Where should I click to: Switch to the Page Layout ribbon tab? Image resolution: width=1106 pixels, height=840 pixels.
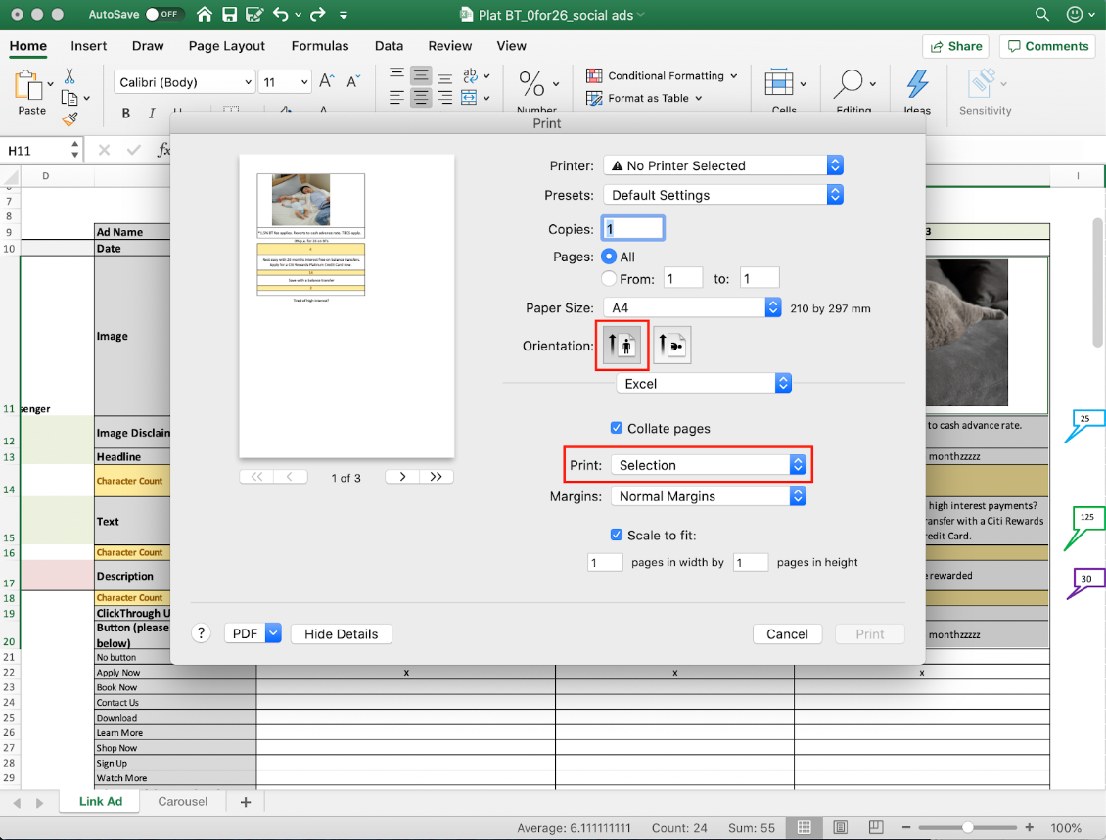pyautogui.click(x=227, y=46)
